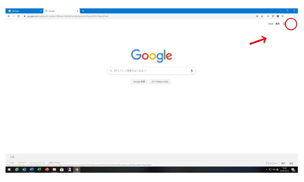
Task: Bookmark this page with the star icon
Action: [262, 16]
